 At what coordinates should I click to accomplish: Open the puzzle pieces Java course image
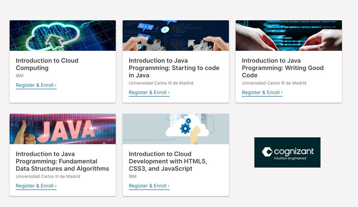click(176, 36)
